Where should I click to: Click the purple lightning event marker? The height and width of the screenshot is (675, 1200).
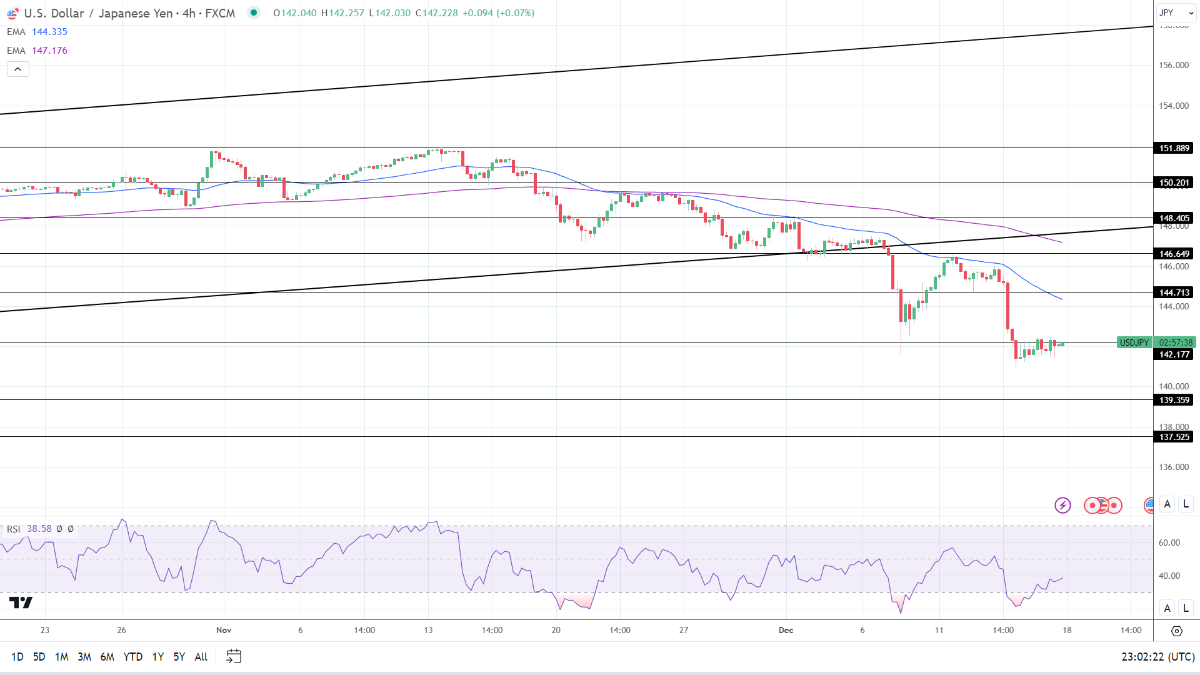1062,505
